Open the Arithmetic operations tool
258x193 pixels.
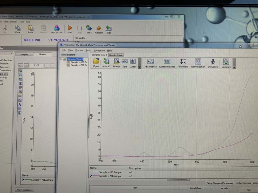click(x=183, y=63)
